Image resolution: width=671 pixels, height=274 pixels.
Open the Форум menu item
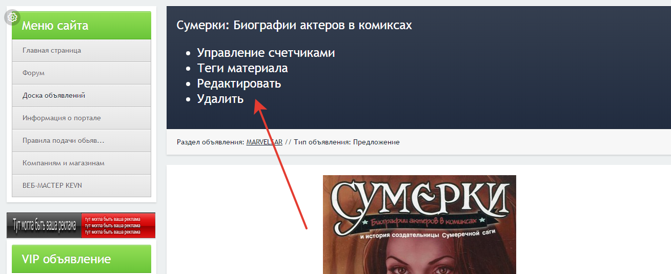click(x=82, y=73)
